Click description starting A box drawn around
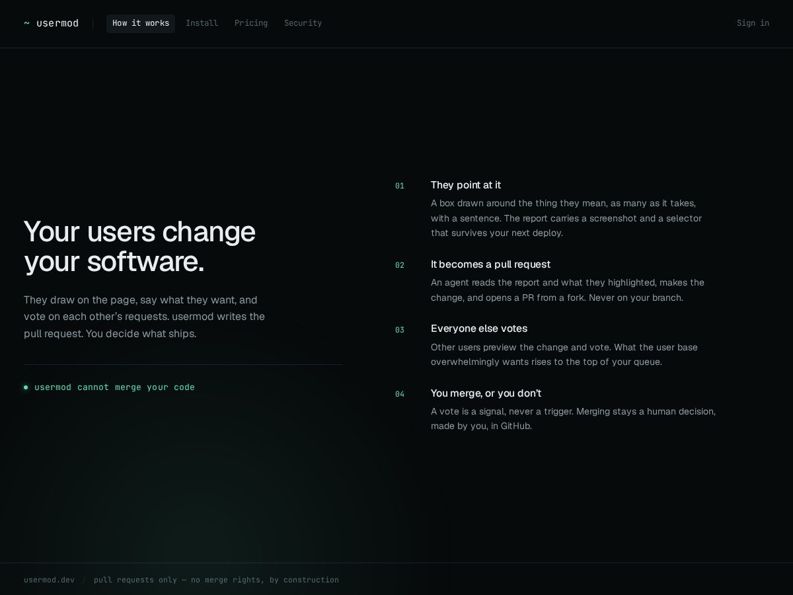Screen dimensions: 793x595 click(566, 218)
